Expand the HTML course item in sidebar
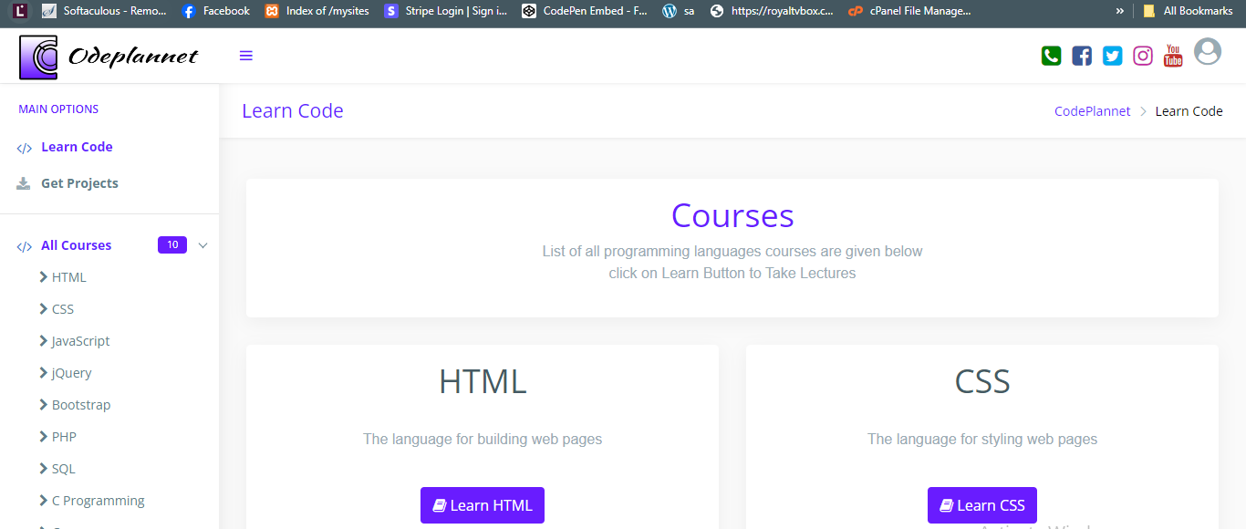This screenshot has height=529, width=1246. (x=68, y=277)
